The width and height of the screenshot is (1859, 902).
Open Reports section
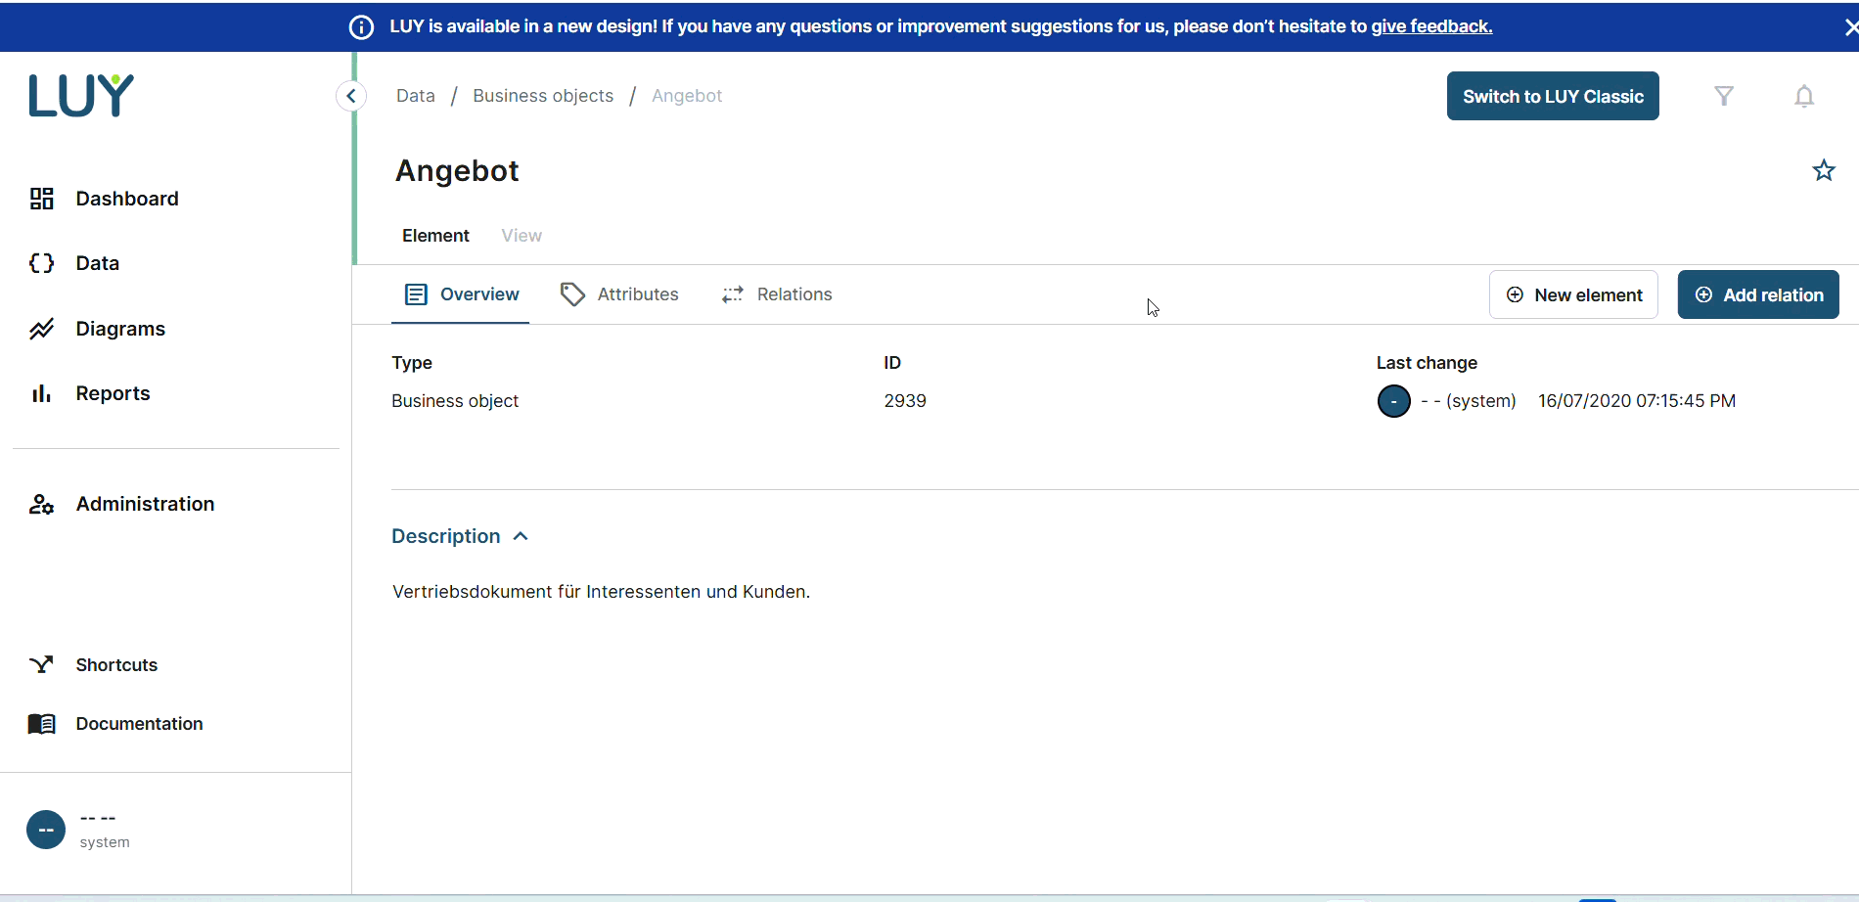point(113,393)
